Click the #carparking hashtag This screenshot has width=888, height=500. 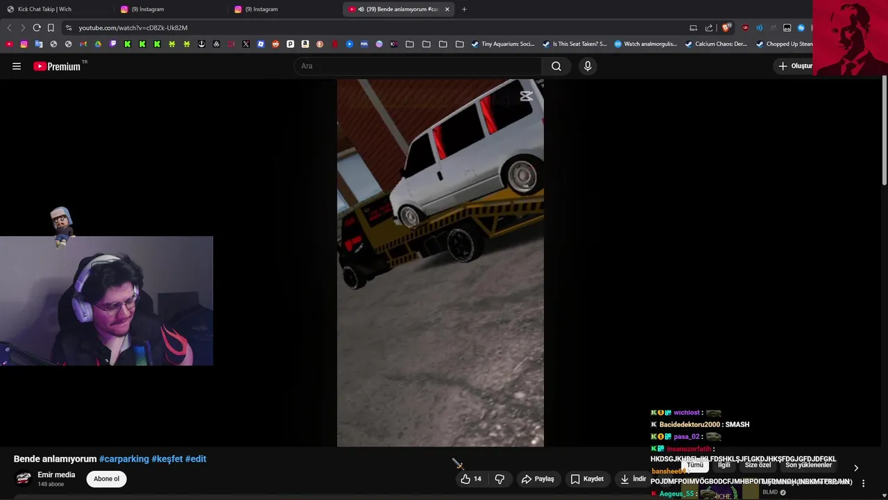(124, 459)
